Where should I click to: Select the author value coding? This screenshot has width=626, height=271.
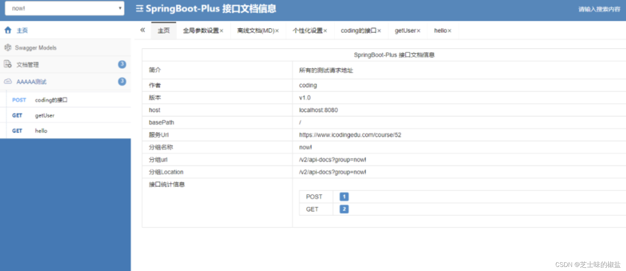pos(308,85)
